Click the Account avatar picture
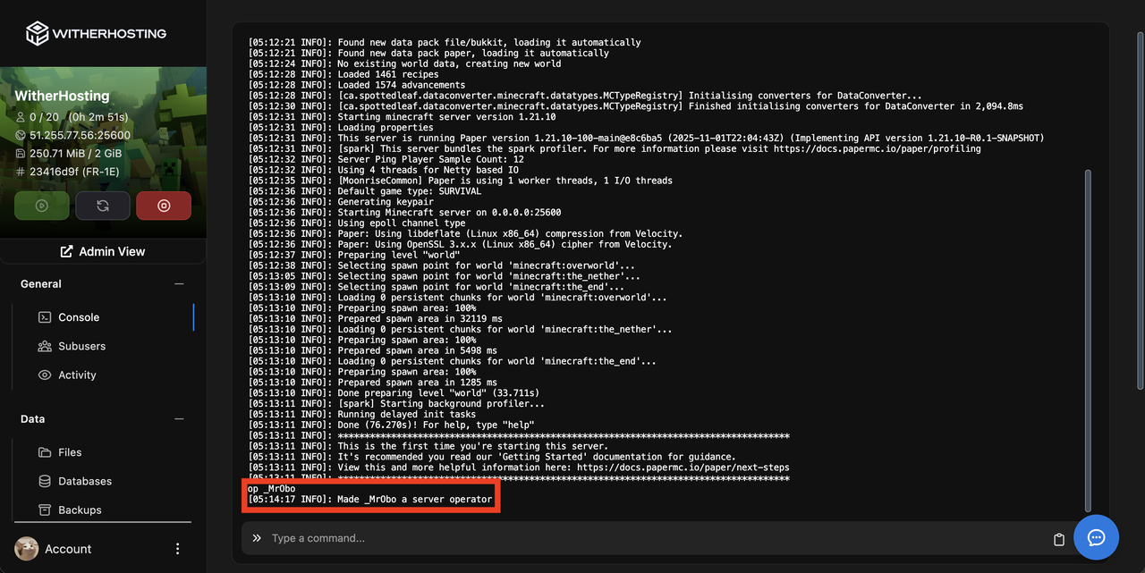 point(27,549)
